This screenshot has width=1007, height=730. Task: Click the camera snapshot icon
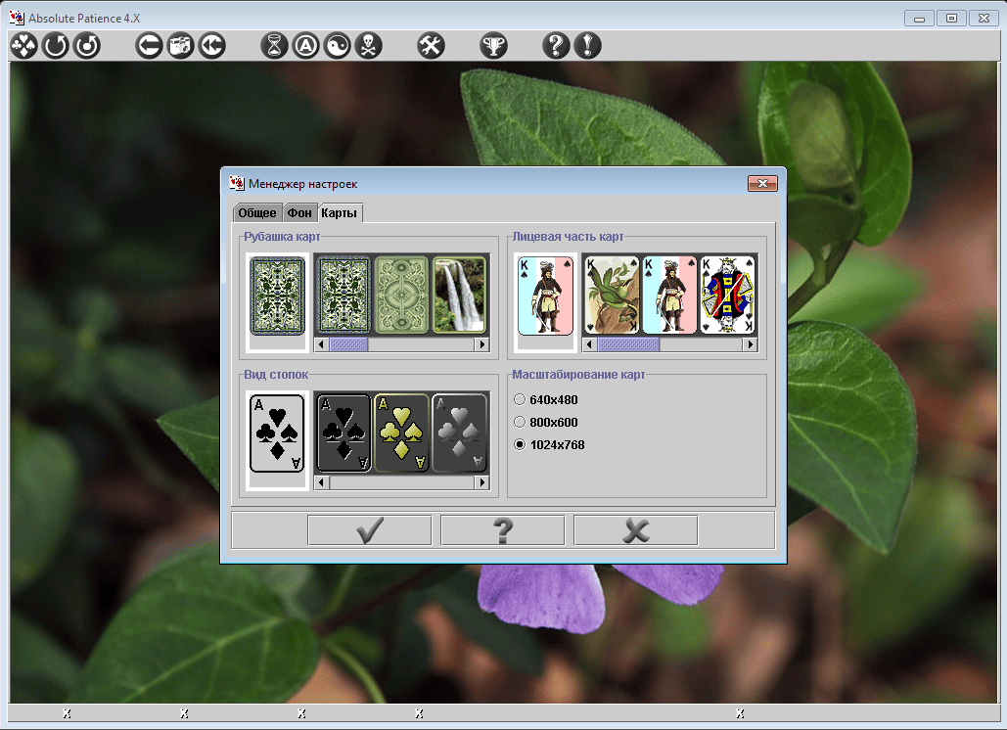[180, 45]
